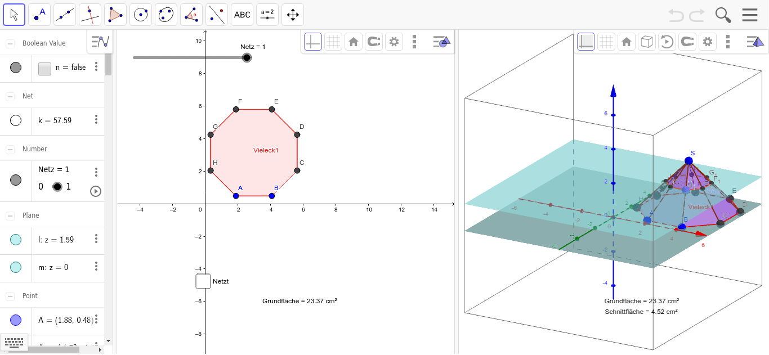Select the Angle tool
This screenshot has width=769, height=355.
click(191, 15)
